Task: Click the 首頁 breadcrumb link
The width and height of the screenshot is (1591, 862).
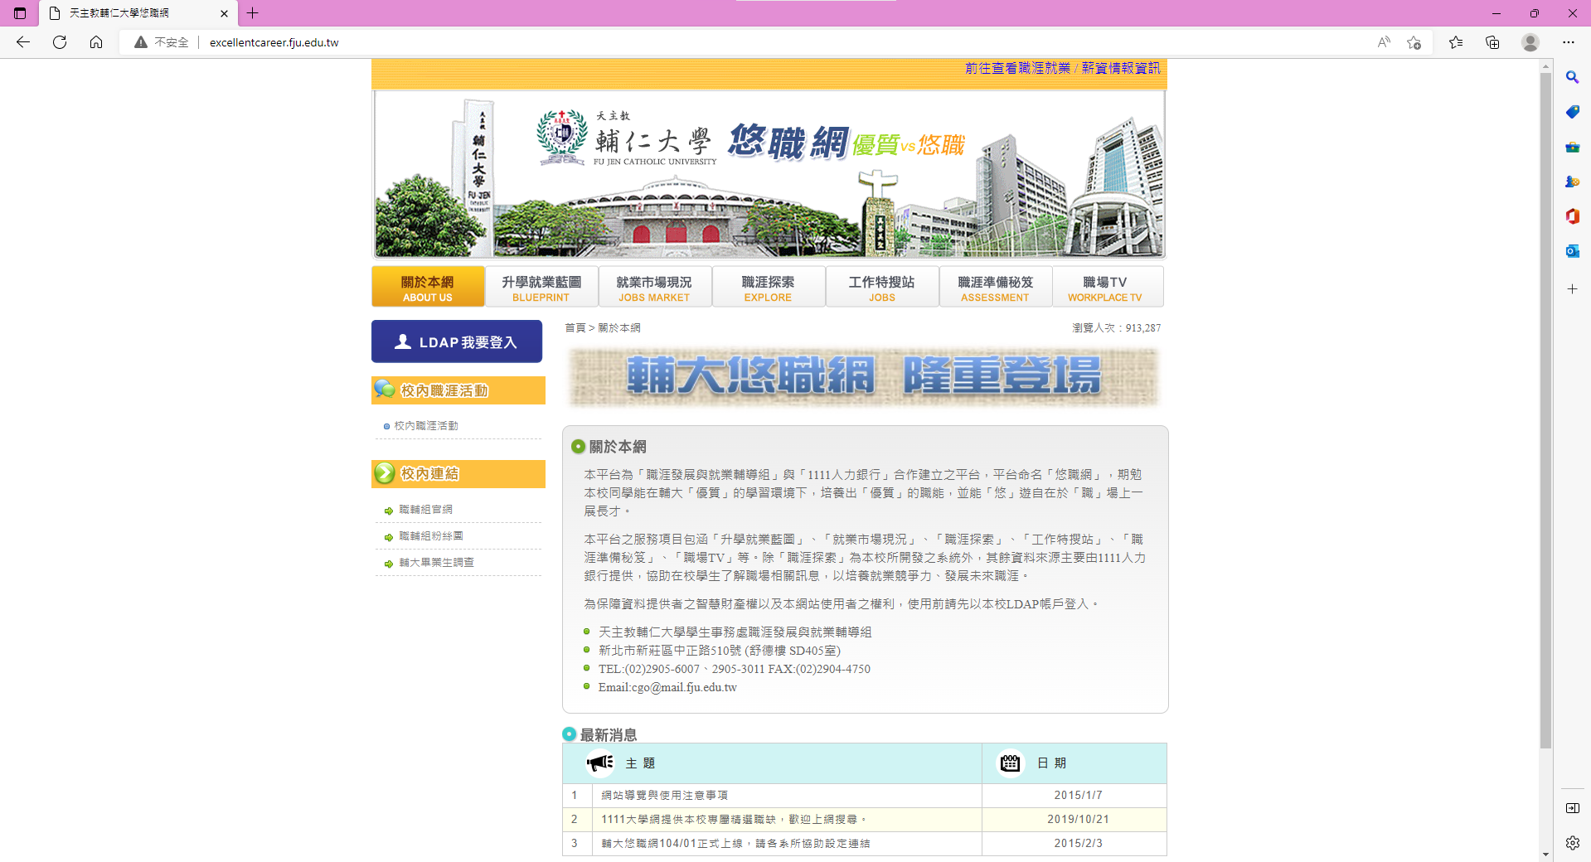Action: pyautogui.click(x=575, y=328)
